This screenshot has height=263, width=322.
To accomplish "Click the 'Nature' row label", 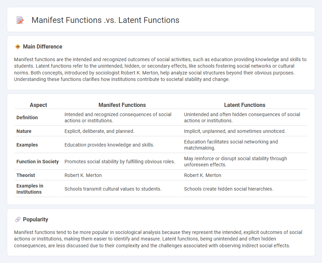I will (24, 130).
